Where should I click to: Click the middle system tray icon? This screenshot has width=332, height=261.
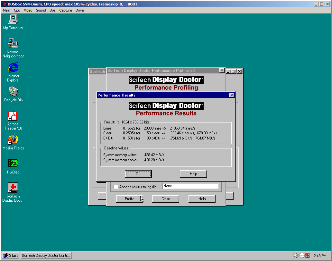point(302,256)
